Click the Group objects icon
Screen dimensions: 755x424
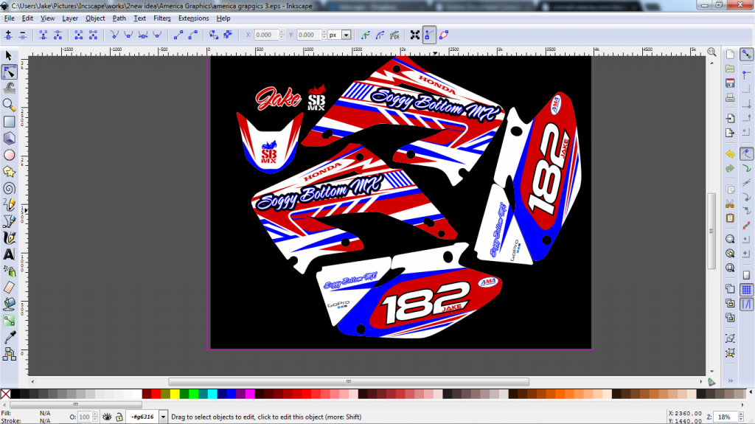[x=730, y=338]
